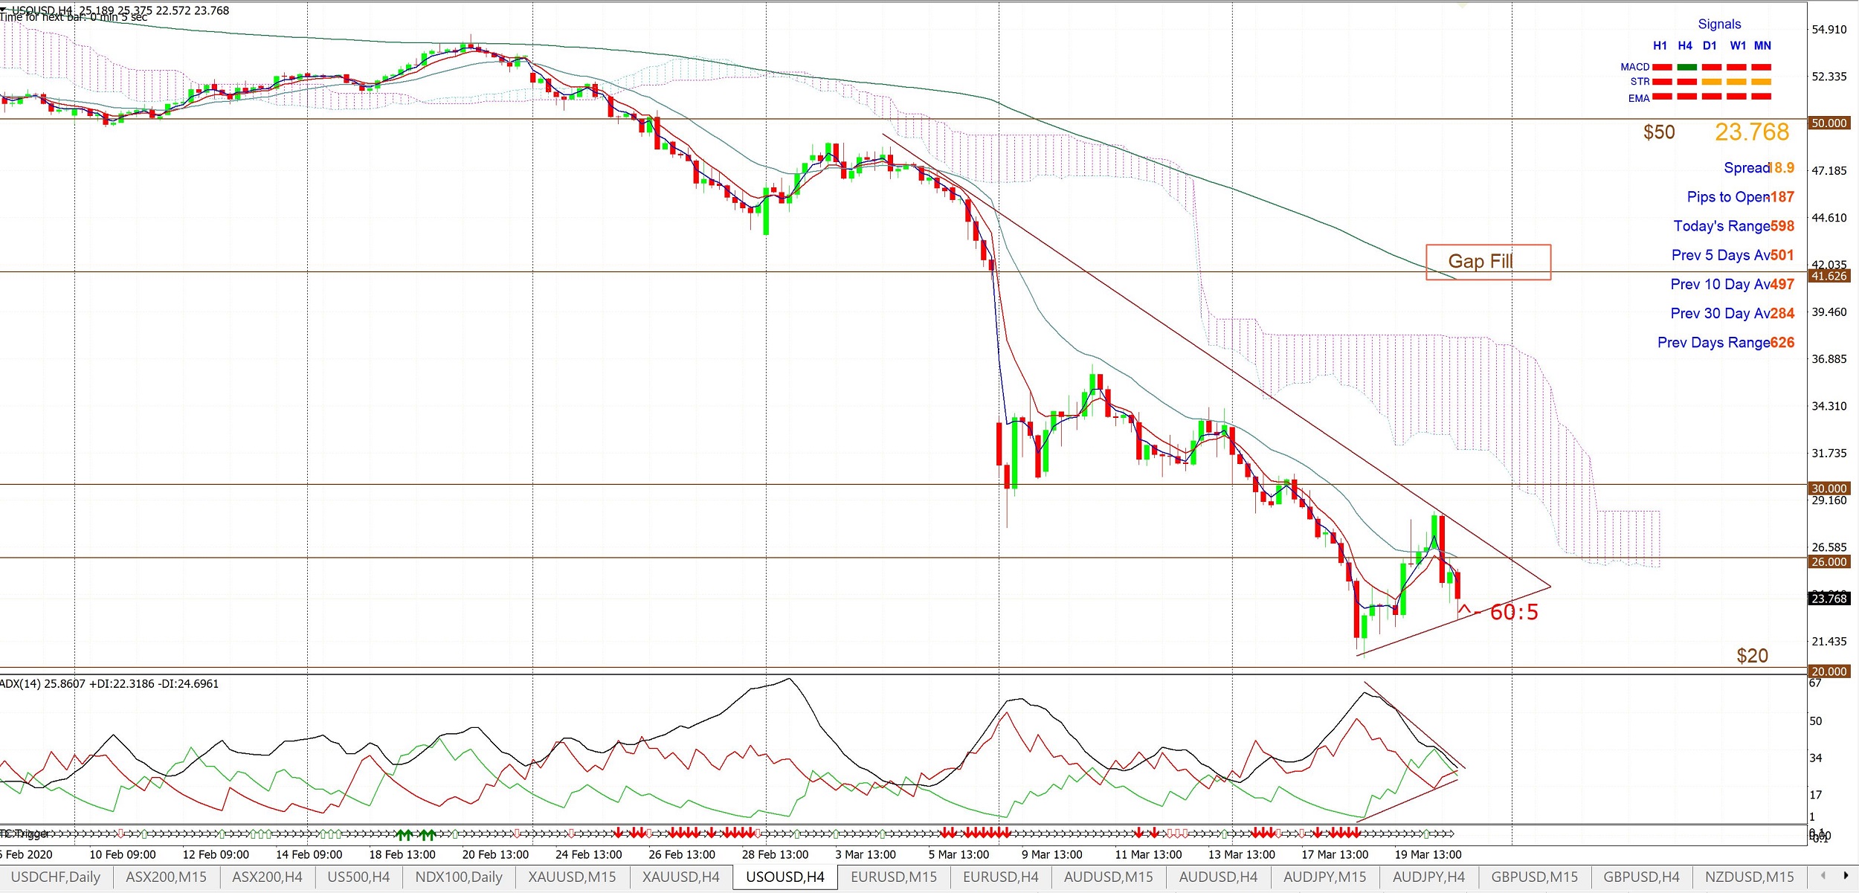Viewport: 1859px width, 893px height.
Task: Select the 50.000 horizontal line price tag
Action: (1829, 123)
